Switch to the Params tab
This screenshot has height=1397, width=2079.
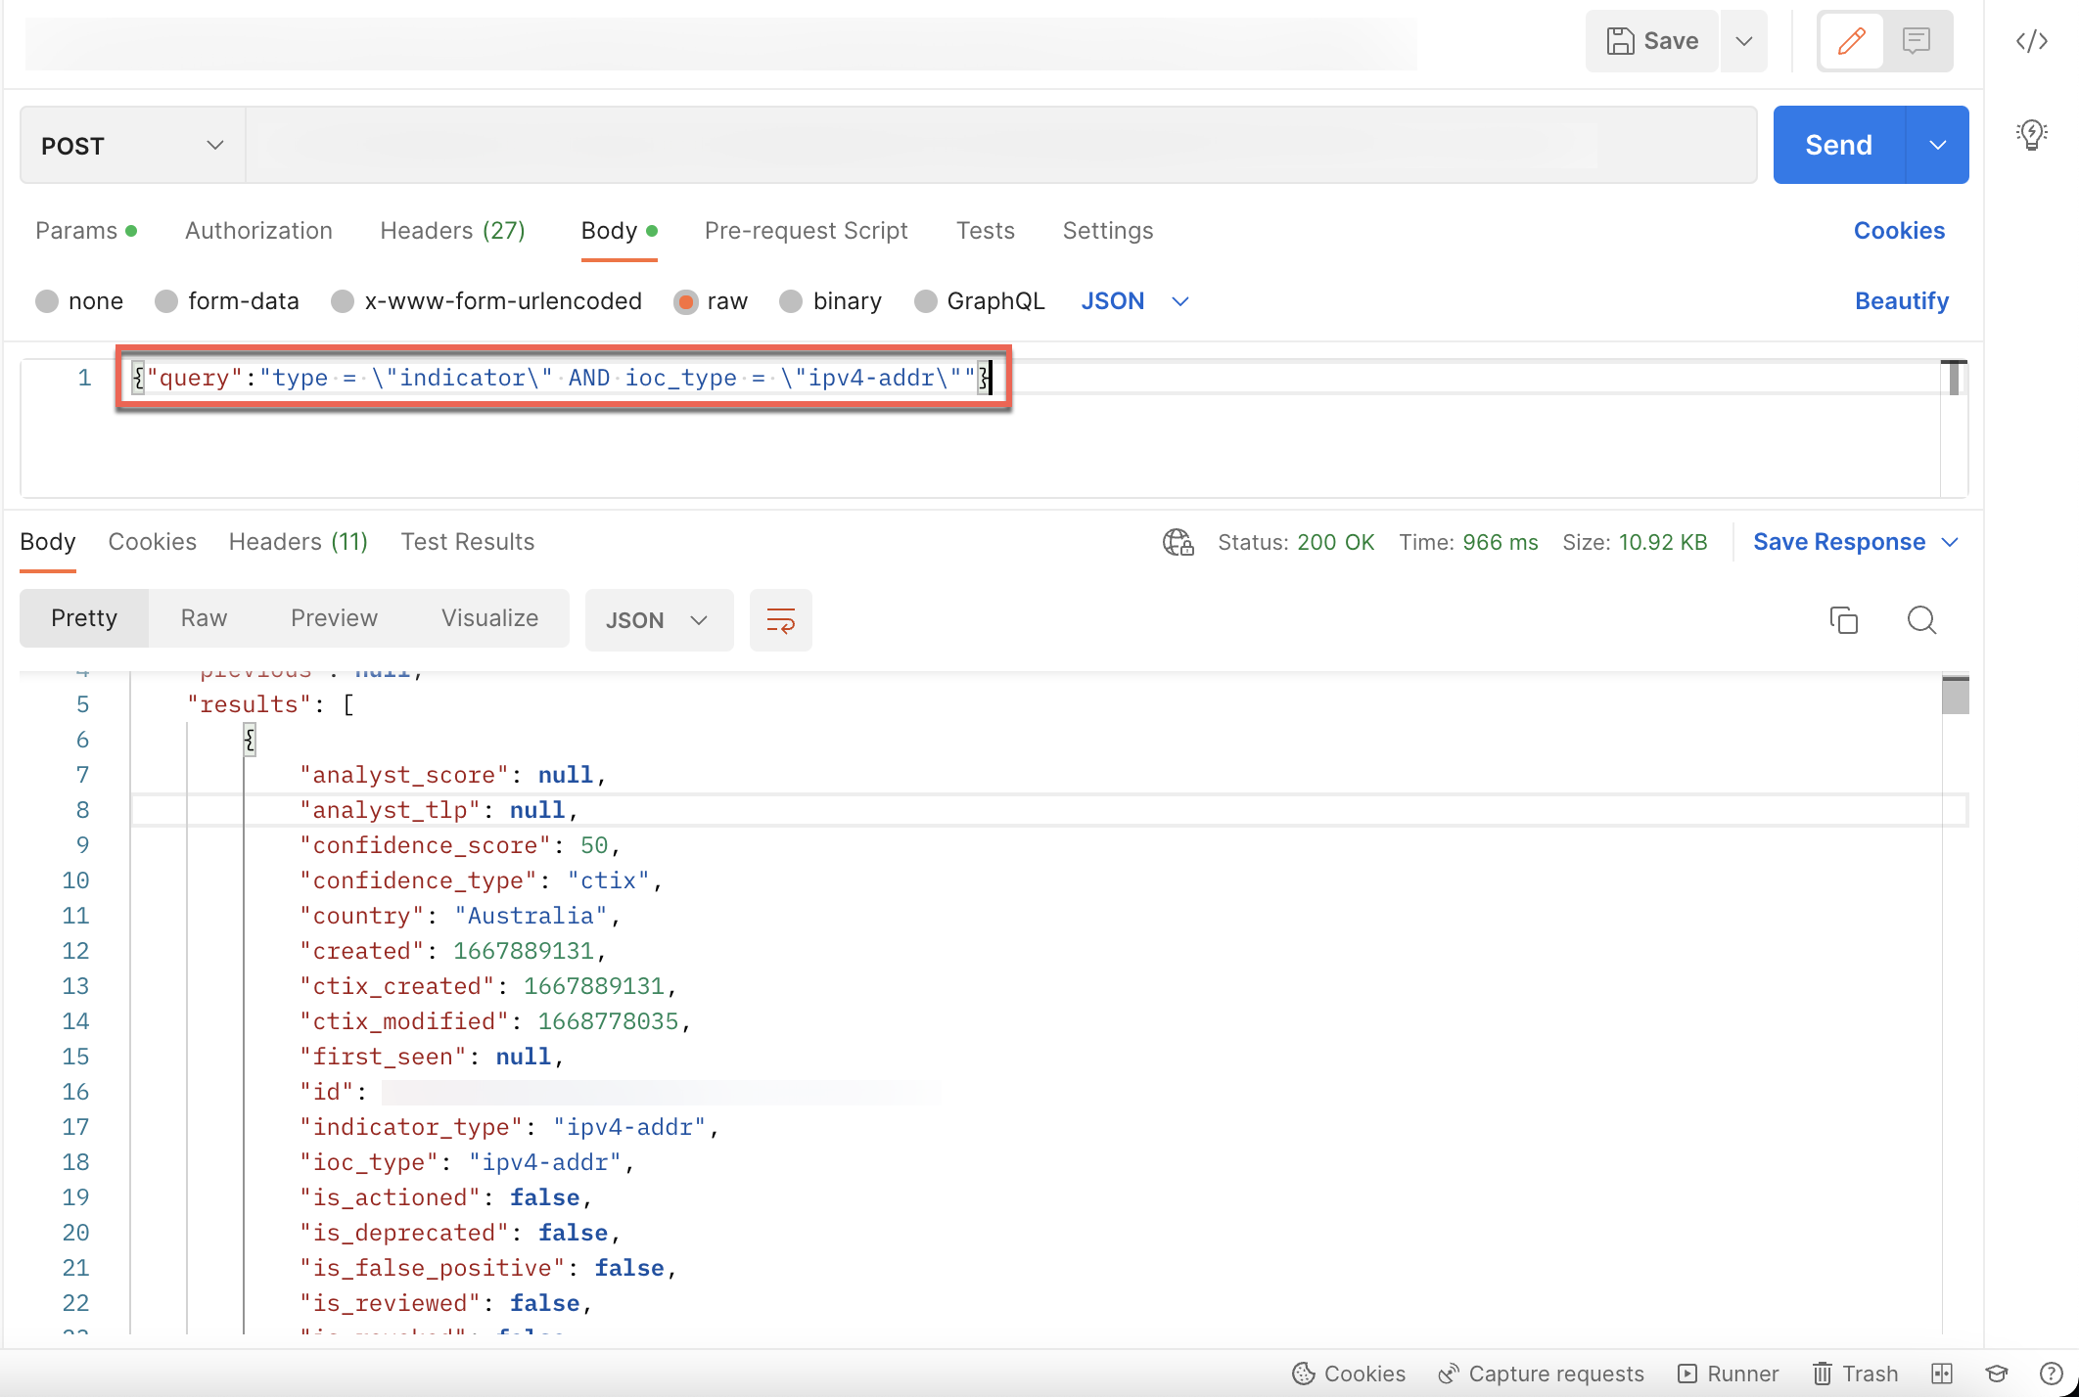coord(86,231)
